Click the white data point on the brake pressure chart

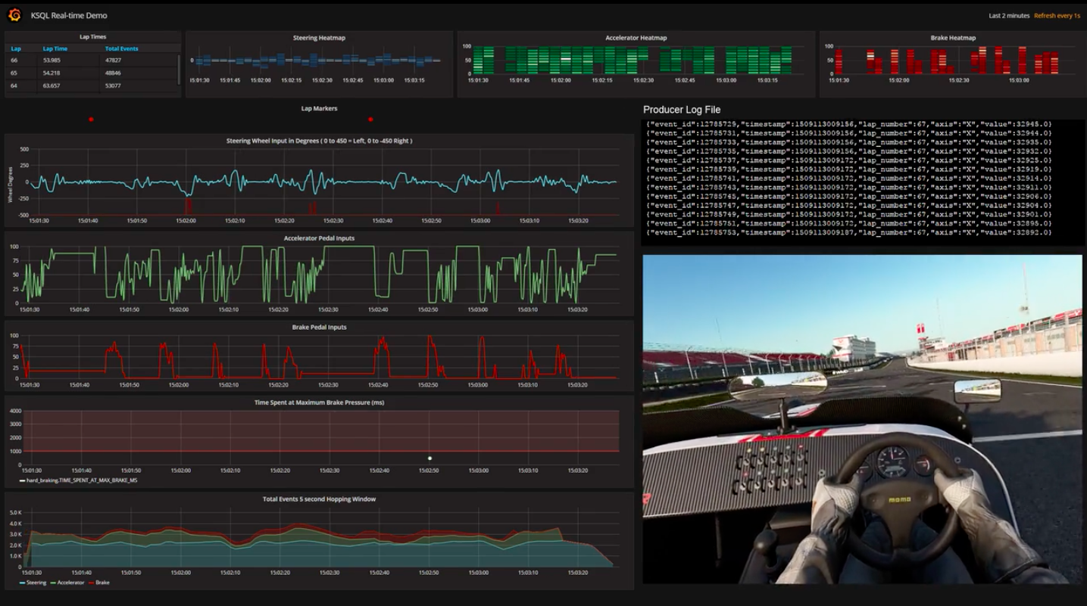429,458
